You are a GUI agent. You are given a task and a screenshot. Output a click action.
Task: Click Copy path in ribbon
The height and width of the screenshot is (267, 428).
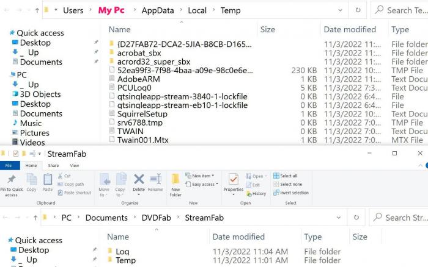(71, 184)
